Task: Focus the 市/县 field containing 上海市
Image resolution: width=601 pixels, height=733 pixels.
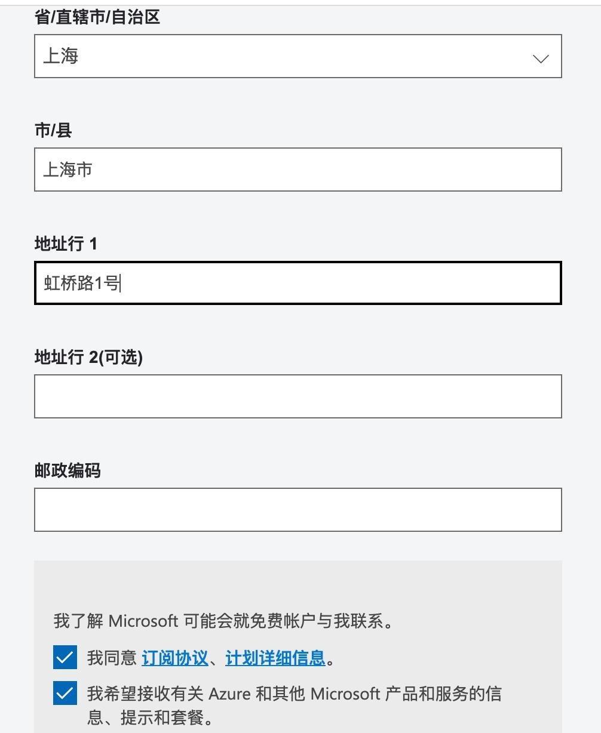Action: coord(298,170)
